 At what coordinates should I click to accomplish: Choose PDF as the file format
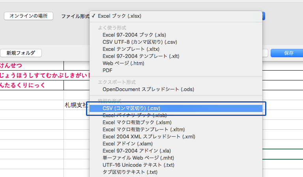pyautogui.click(x=107, y=70)
